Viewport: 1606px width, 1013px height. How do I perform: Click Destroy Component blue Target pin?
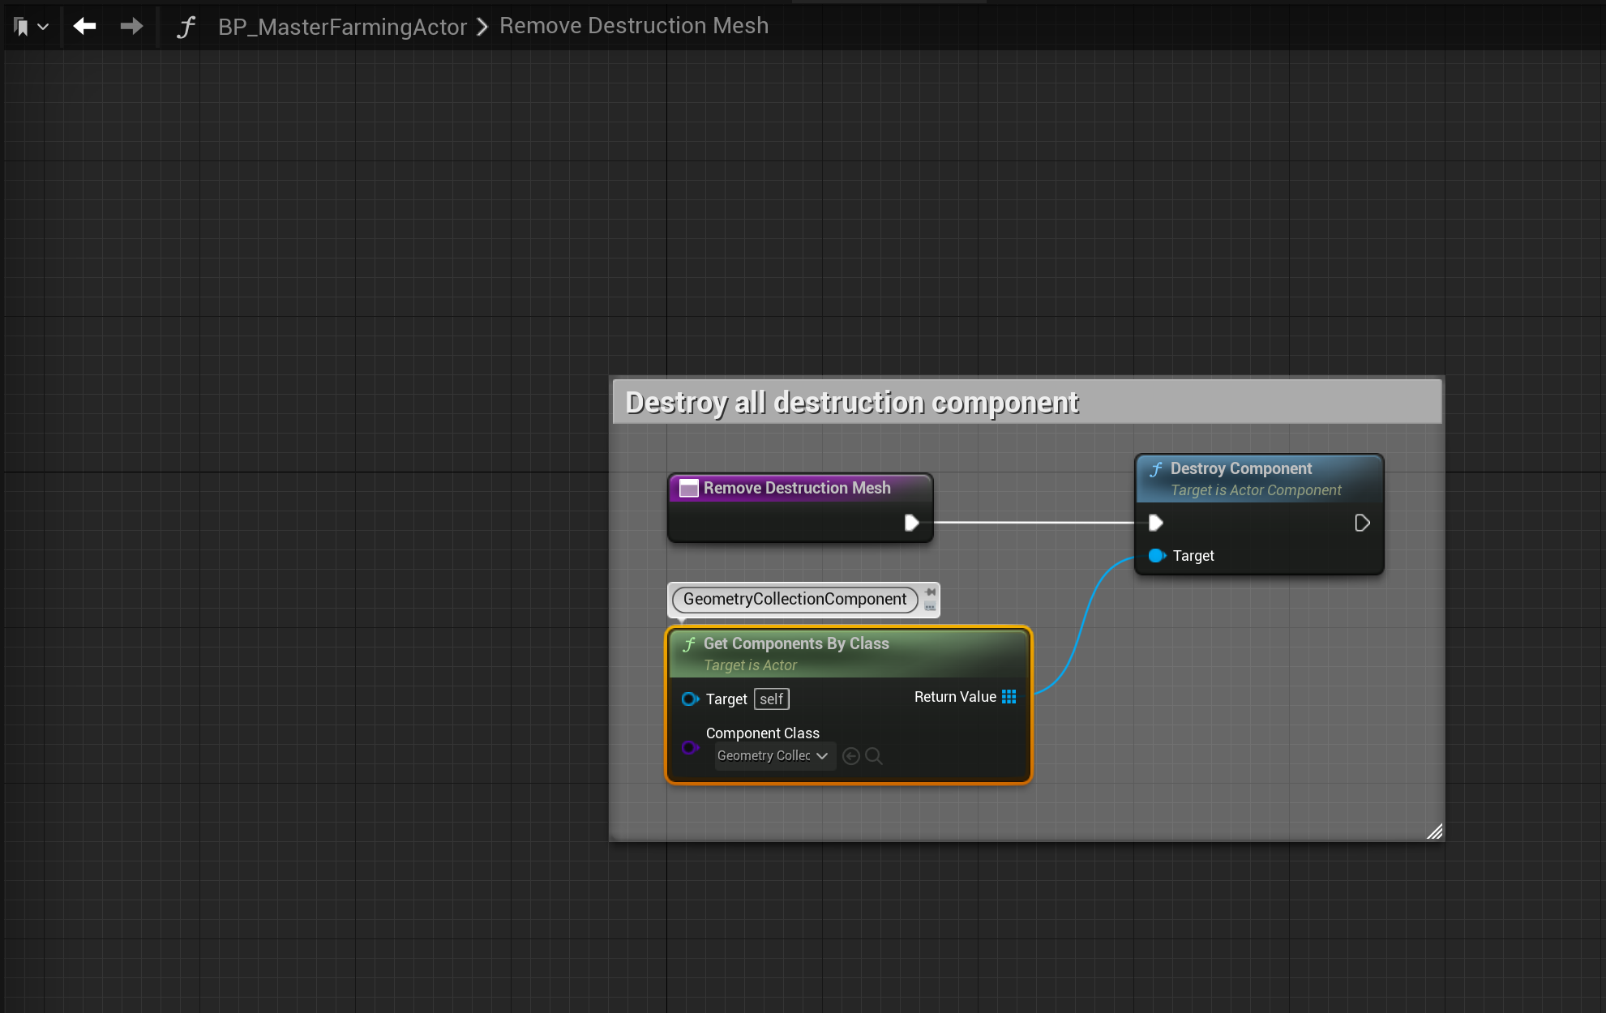coord(1156,555)
